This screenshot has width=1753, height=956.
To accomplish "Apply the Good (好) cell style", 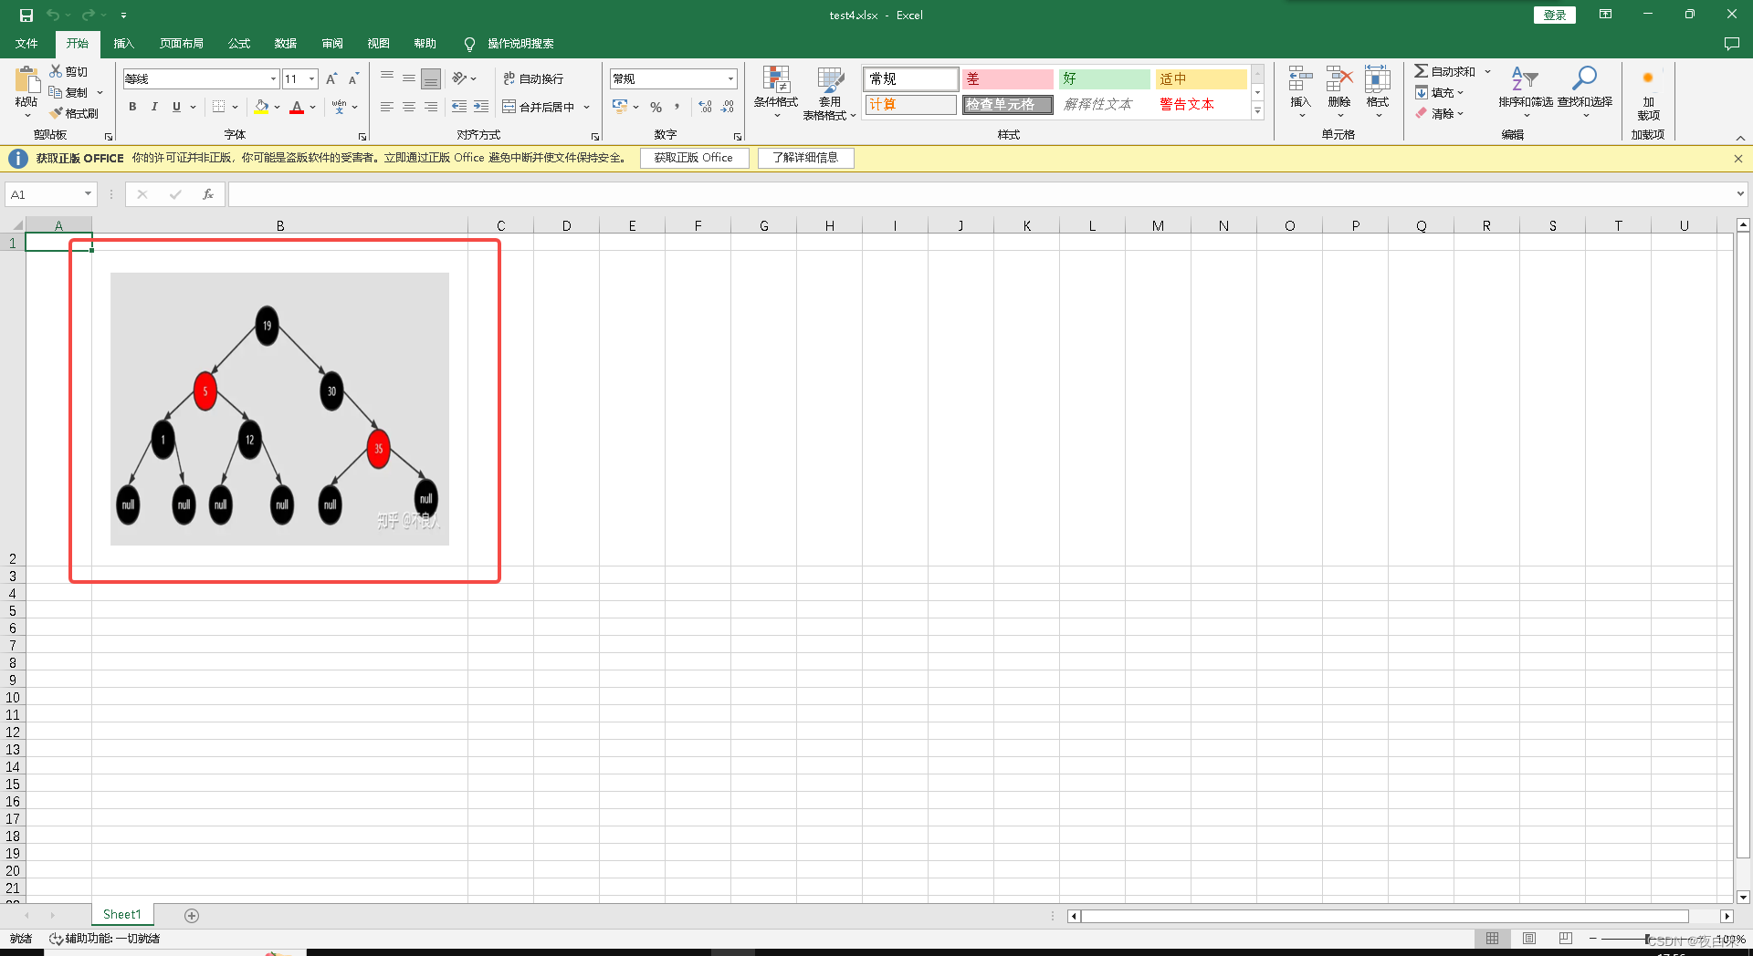I will click(x=1104, y=79).
